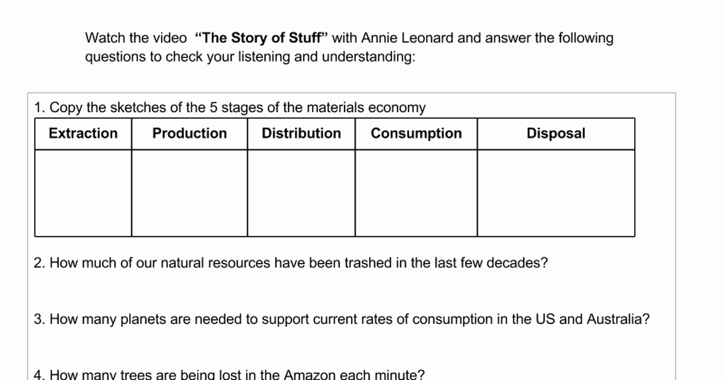Click the Extraction column header
Viewport: 724px width, 380px height.
tap(83, 133)
